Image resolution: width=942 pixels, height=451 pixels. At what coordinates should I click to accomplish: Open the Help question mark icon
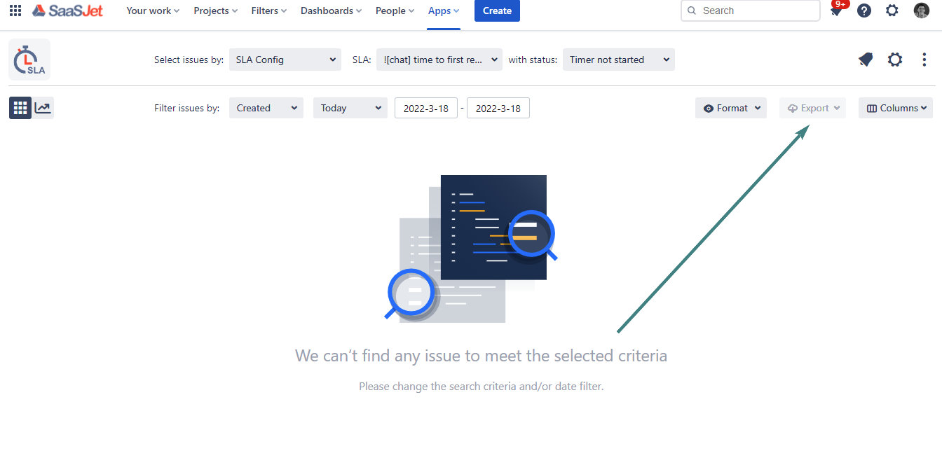click(864, 11)
